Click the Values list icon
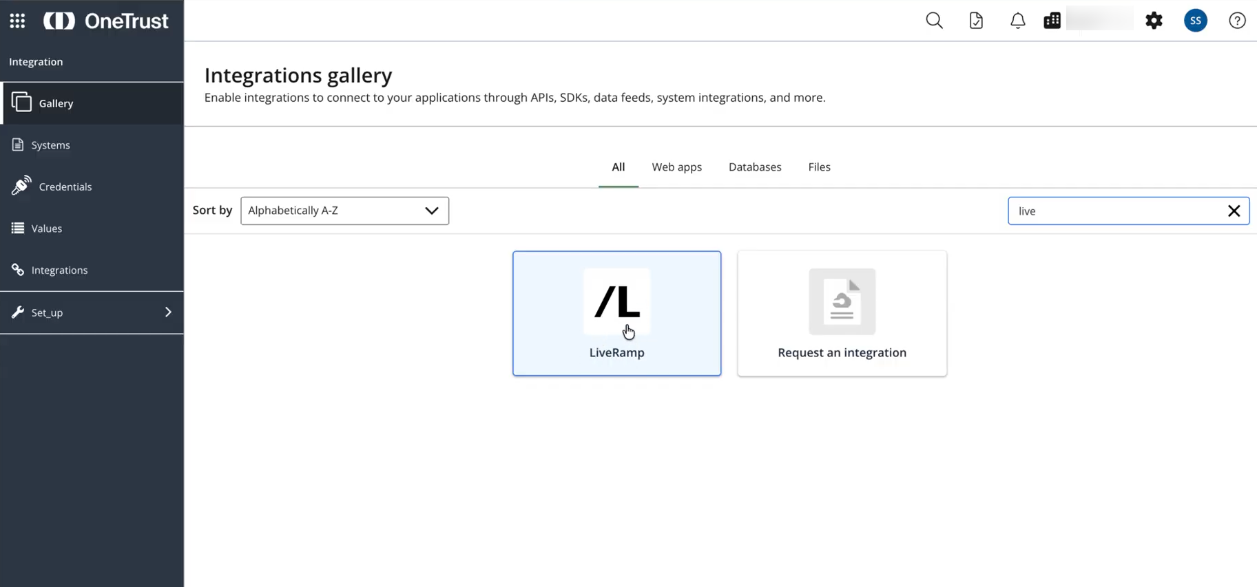1257x587 pixels. tap(18, 228)
